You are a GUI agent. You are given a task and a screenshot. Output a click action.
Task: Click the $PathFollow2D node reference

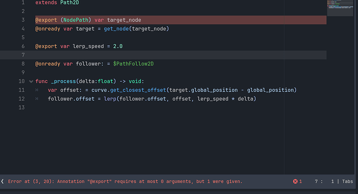click(133, 64)
